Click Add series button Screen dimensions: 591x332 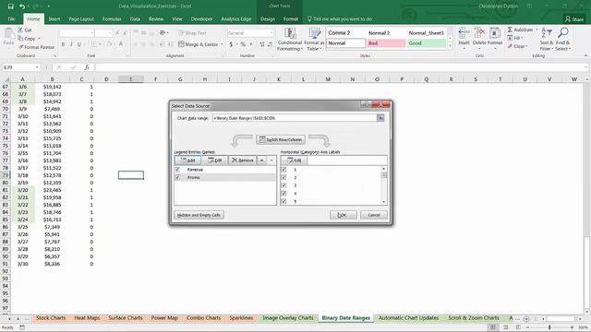(187, 160)
